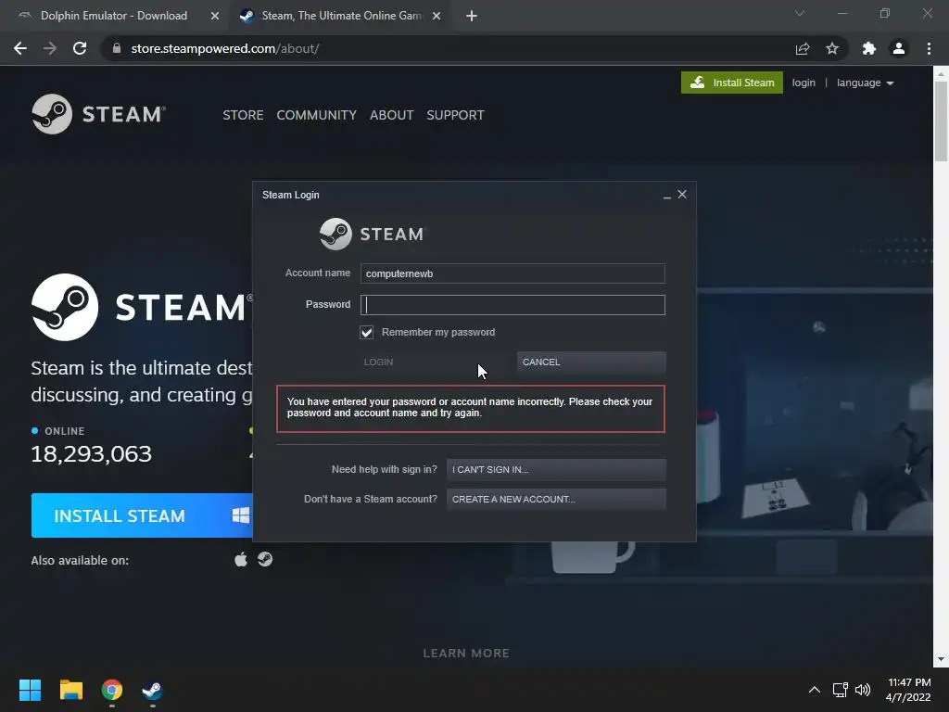Open the COMMUNITY menu
949x712 pixels.
pos(317,115)
